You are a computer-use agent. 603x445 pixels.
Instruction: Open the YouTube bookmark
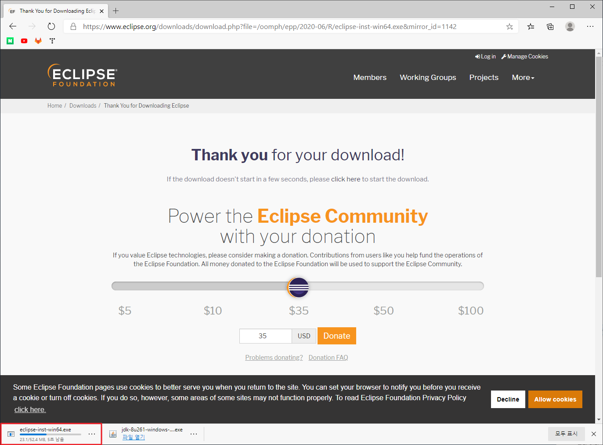pyautogui.click(x=24, y=41)
